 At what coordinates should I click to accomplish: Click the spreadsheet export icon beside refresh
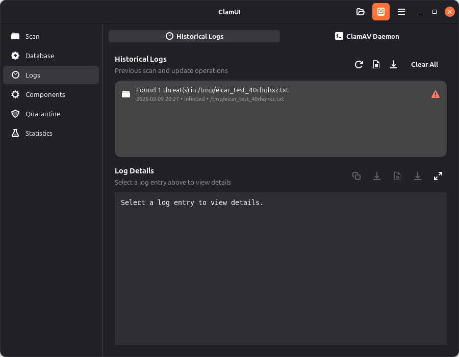(376, 65)
